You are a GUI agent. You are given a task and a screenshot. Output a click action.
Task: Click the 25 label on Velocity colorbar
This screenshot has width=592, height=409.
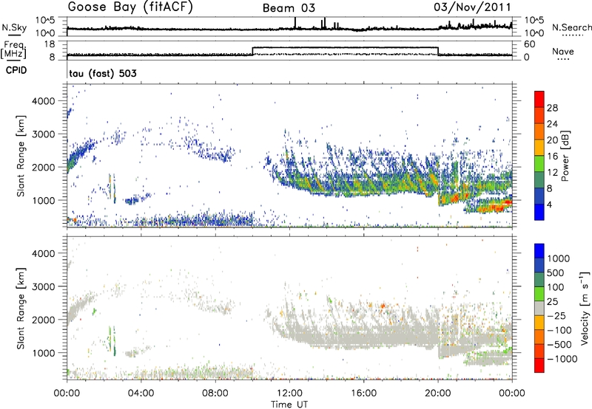click(x=552, y=302)
